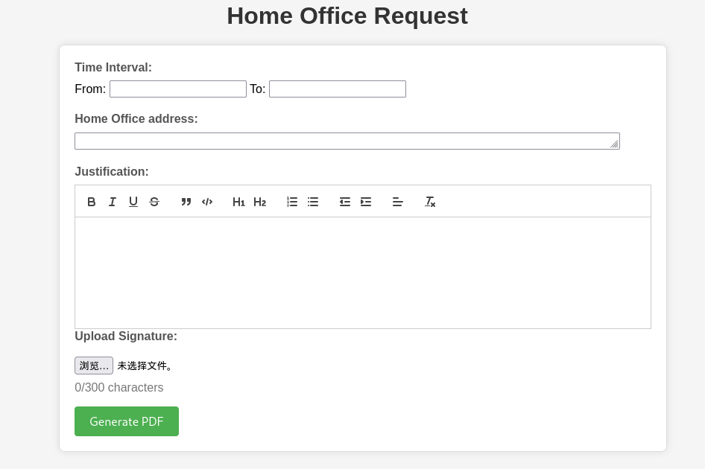Insert a code block
This screenshot has height=469, width=705.
pos(207,202)
